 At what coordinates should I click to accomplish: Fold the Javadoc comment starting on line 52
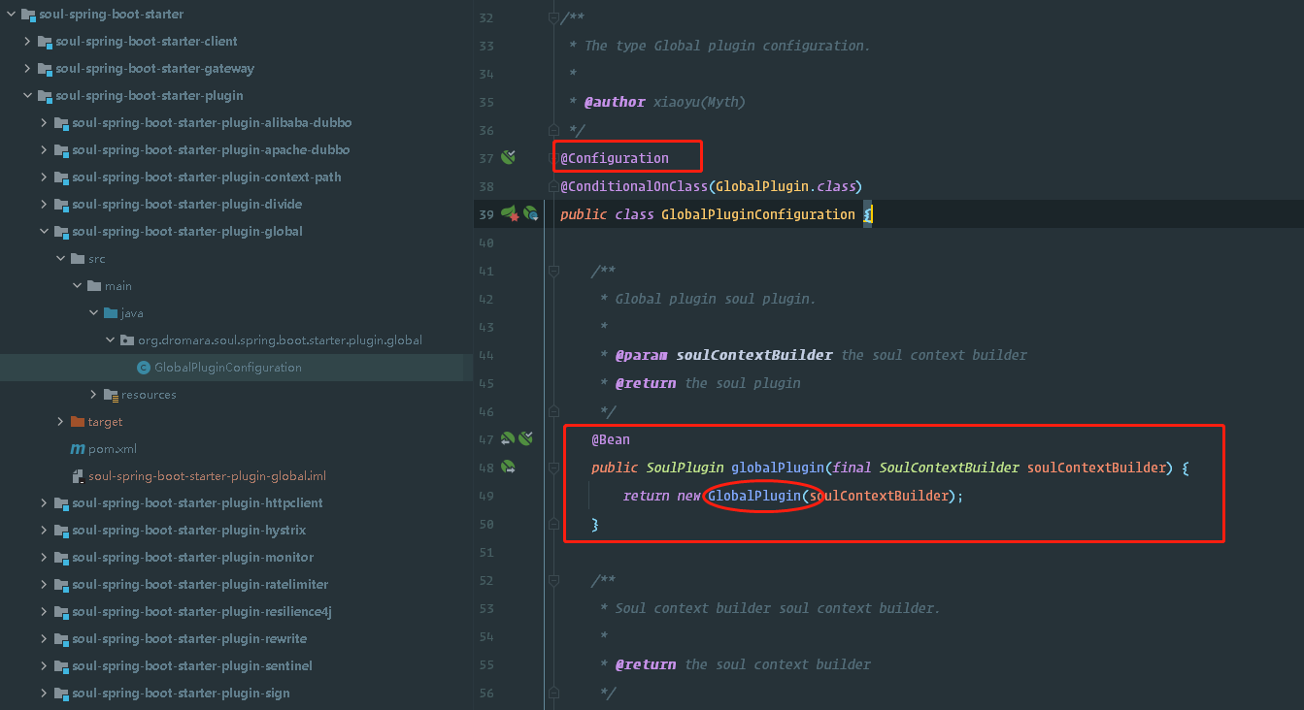tap(553, 580)
